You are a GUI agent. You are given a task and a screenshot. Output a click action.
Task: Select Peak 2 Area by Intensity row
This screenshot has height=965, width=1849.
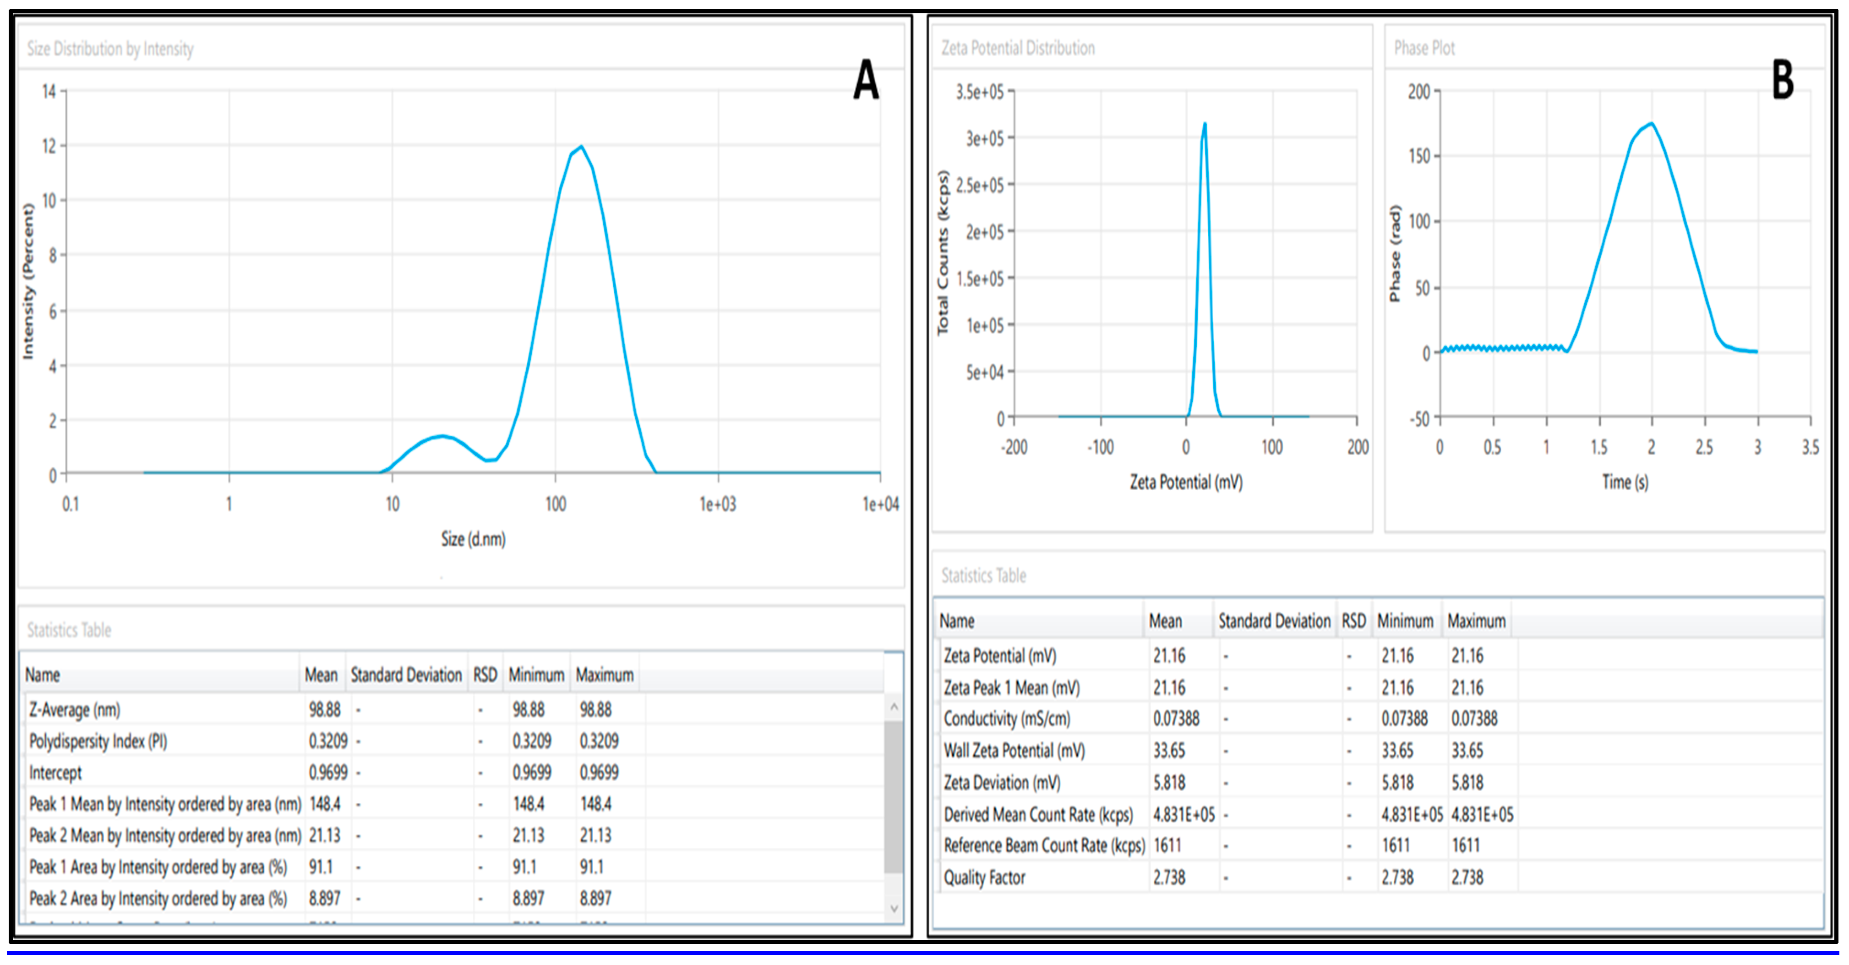pyautogui.click(x=157, y=898)
